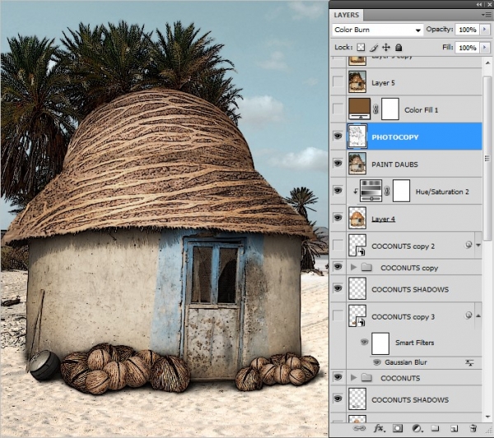Open the Opacity slider arrow

coord(485,30)
